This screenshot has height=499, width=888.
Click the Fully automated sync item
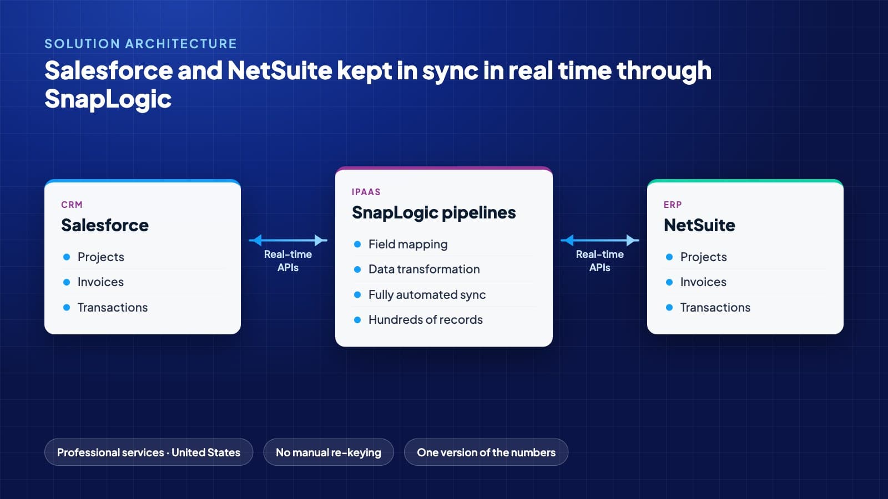tap(427, 294)
